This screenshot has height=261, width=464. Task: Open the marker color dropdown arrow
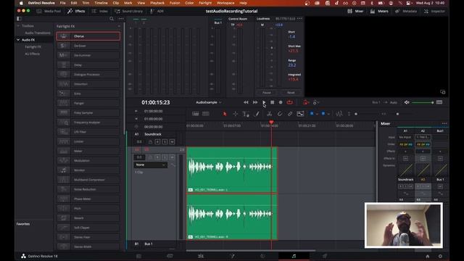coord(328,114)
